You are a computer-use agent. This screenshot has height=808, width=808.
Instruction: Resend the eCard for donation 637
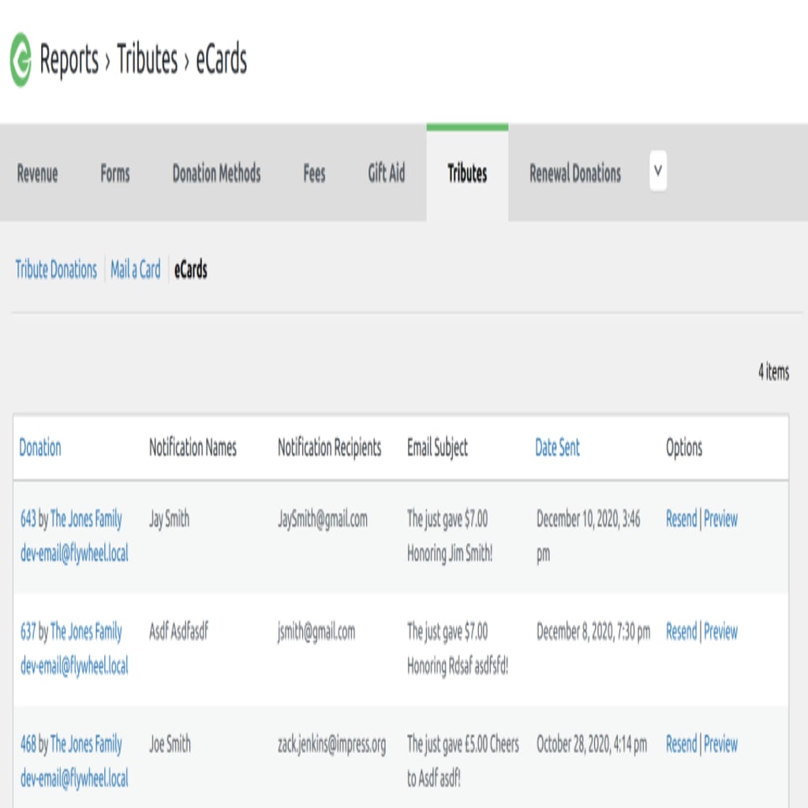(x=681, y=631)
